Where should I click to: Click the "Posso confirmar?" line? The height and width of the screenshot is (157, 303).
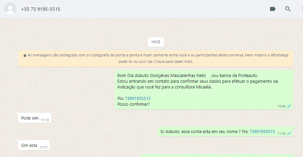click(x=133, y=104)
